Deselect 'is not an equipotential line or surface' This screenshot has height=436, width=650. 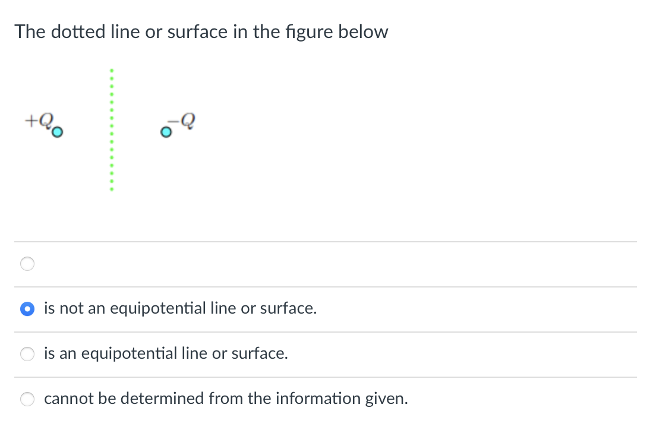click(x=27, y=309)
